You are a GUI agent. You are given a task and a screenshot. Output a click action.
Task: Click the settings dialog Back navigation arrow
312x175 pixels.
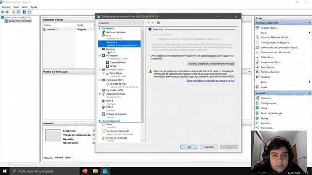[x=148, y=23]
